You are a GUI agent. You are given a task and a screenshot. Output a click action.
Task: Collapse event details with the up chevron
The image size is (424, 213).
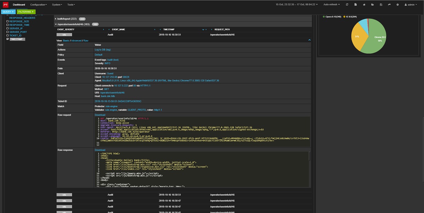pos(310,40)
